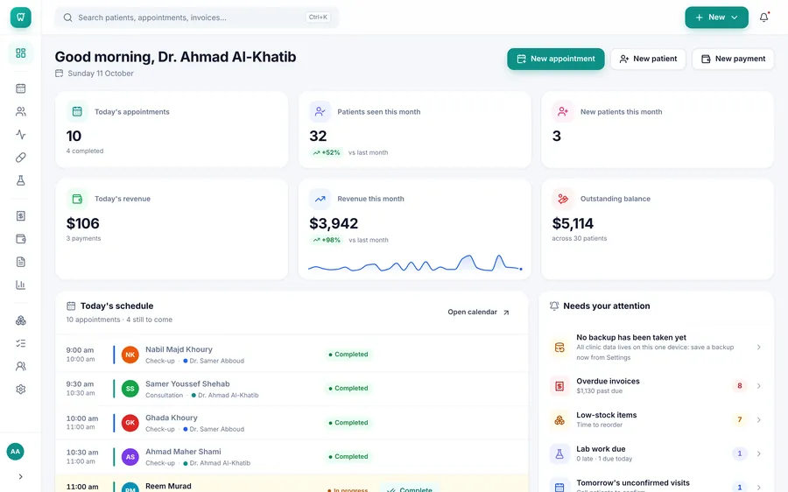788x492 pixels.
Task: Select Nabil Majd Khoury appointment
Action: pos(292,355)
